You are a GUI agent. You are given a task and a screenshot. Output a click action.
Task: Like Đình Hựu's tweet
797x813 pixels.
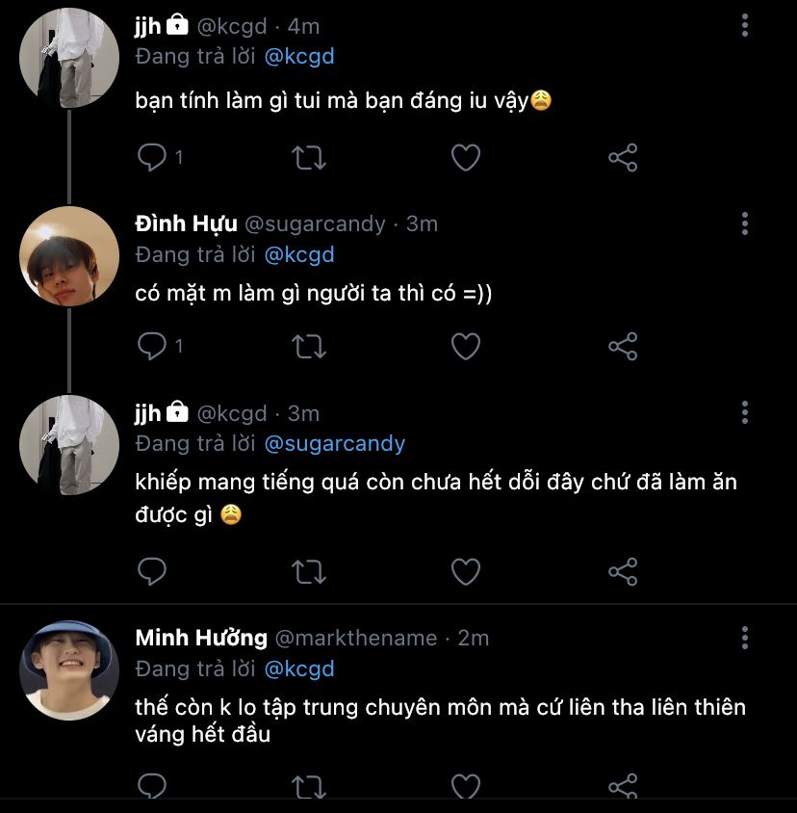(x=466, y=346)
